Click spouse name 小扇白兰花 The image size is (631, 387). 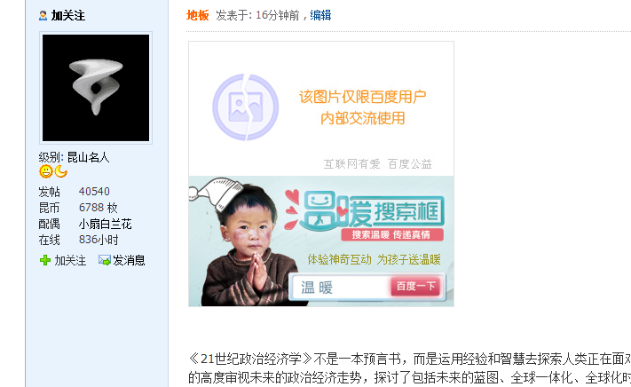pos(105,224)
